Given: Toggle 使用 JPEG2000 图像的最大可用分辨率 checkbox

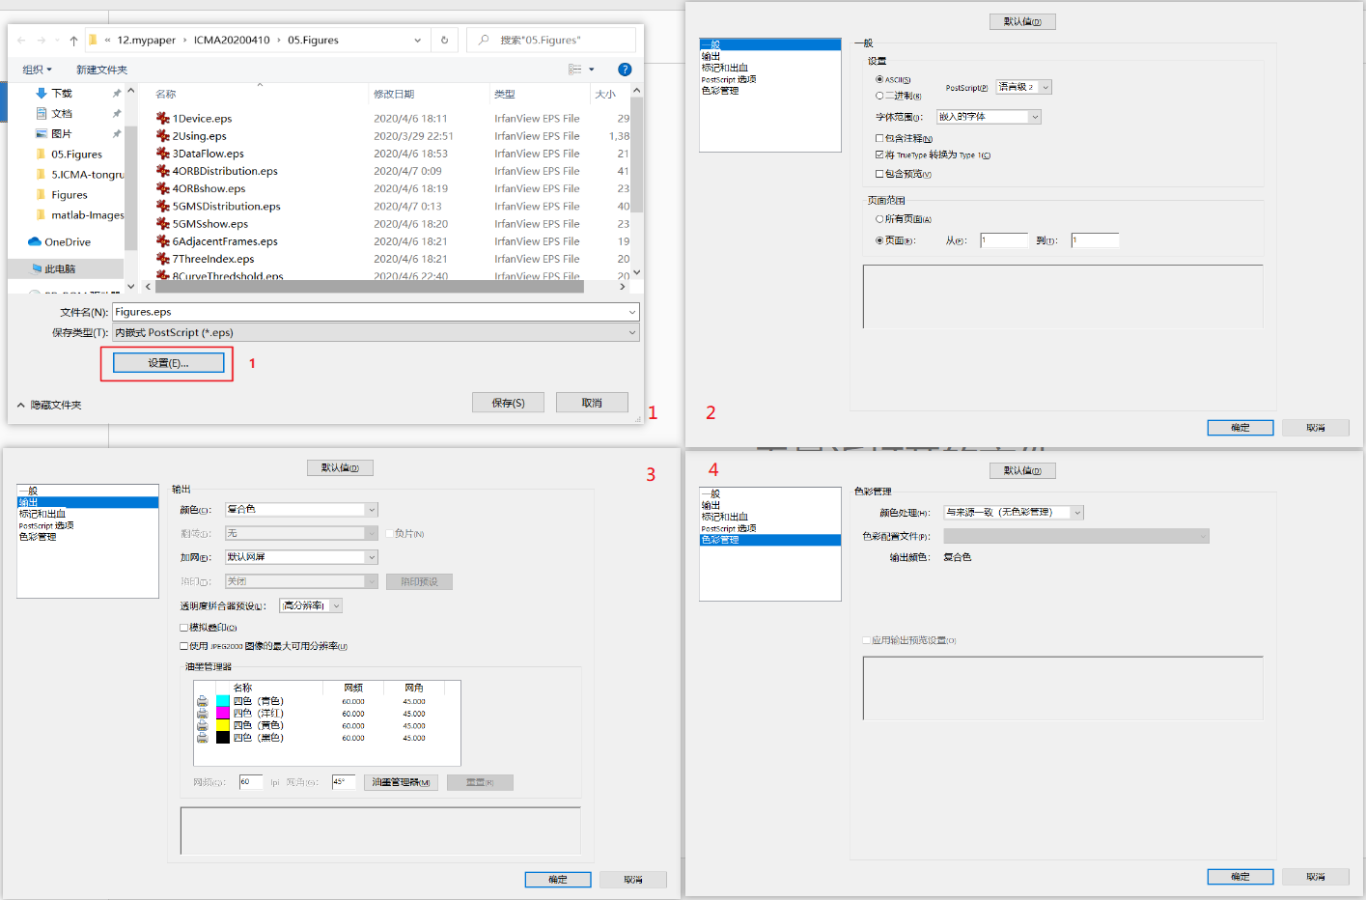Looking at the screenshot, I should 183,646.
